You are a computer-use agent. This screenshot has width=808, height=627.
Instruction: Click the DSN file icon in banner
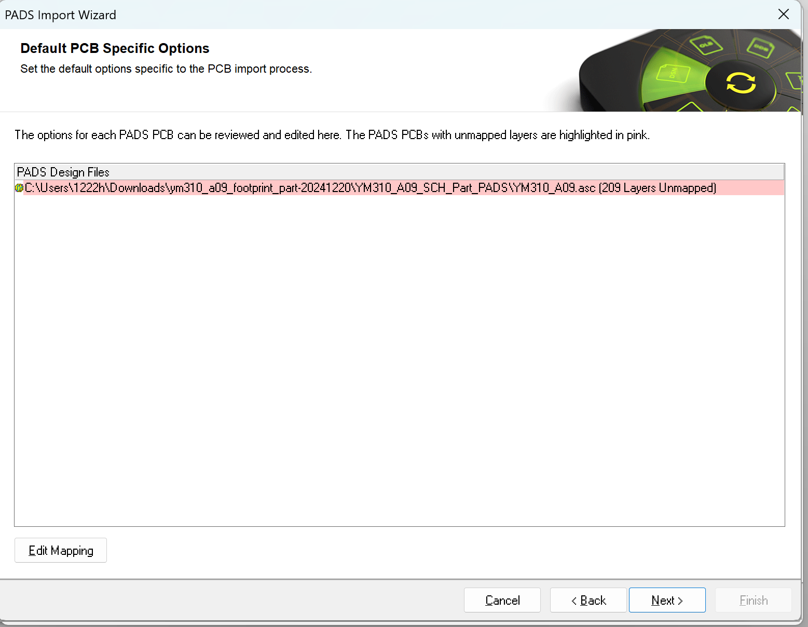673,73
